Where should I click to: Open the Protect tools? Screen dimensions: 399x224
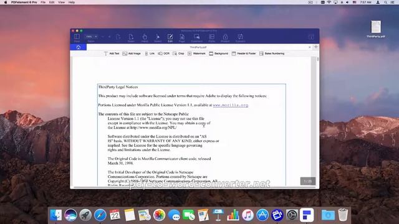click(225, 38)
